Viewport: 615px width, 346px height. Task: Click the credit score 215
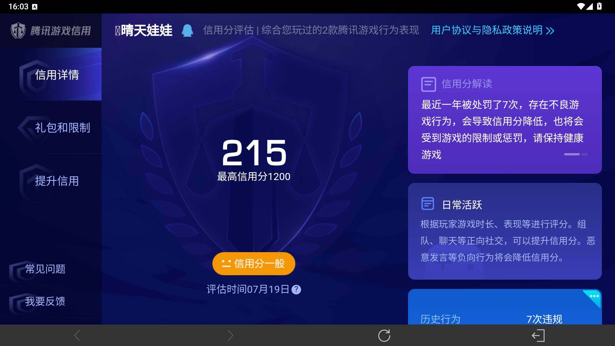pyautogui.click(x=254, y=153)
